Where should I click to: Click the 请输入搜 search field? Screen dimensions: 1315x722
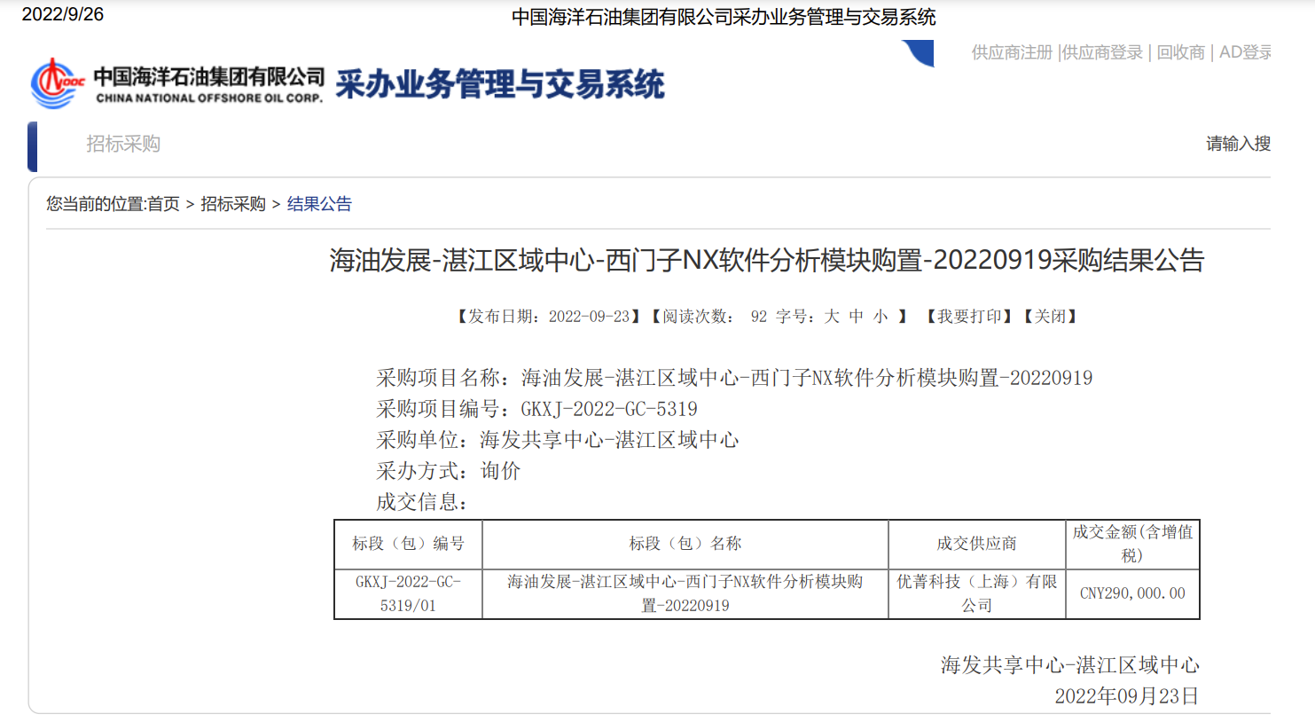(x=1238, y=144)
